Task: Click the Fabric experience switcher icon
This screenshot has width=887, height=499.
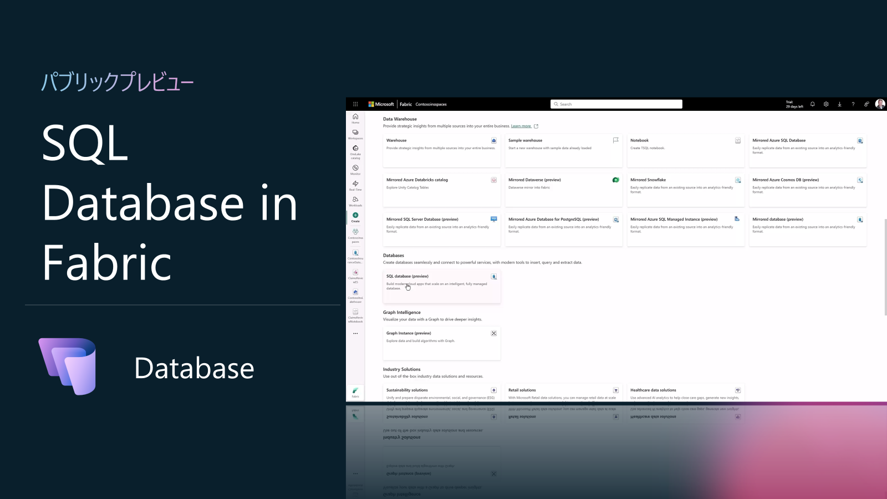Action: click(x=355, y=393)
